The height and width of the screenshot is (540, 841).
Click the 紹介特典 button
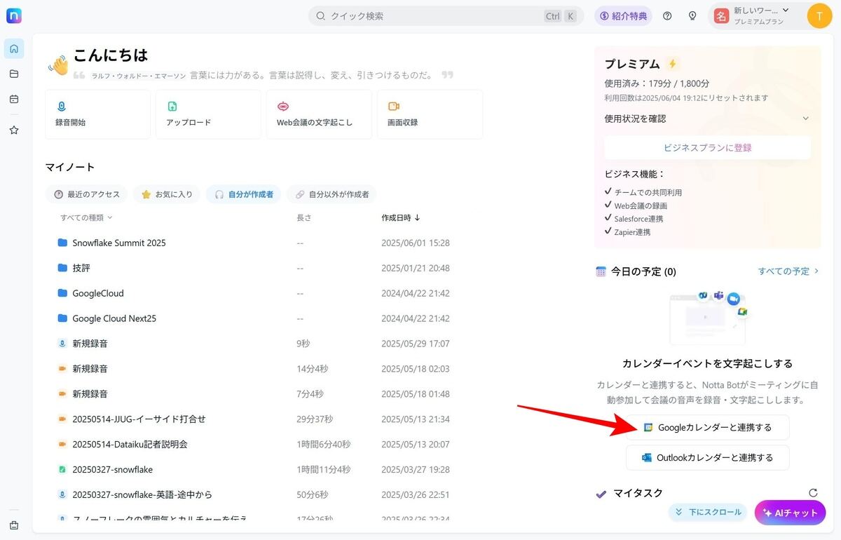tap(623, 15)
